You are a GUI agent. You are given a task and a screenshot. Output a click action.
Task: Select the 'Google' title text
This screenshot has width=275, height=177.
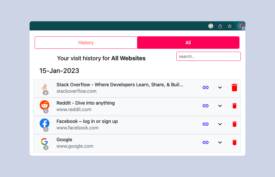pyautogui.click(x=64, y=140)
